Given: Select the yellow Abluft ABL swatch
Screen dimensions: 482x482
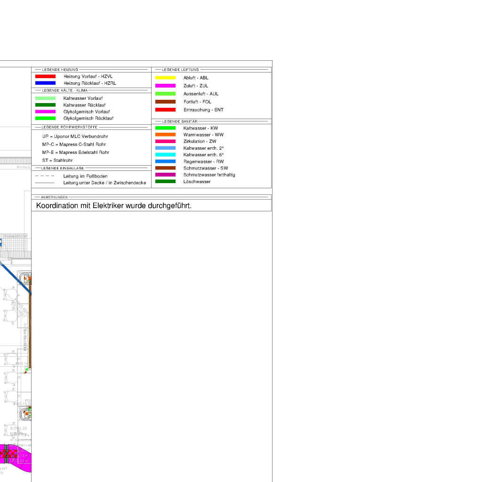Looking at the screenshot, I should (x=165, y=78).
